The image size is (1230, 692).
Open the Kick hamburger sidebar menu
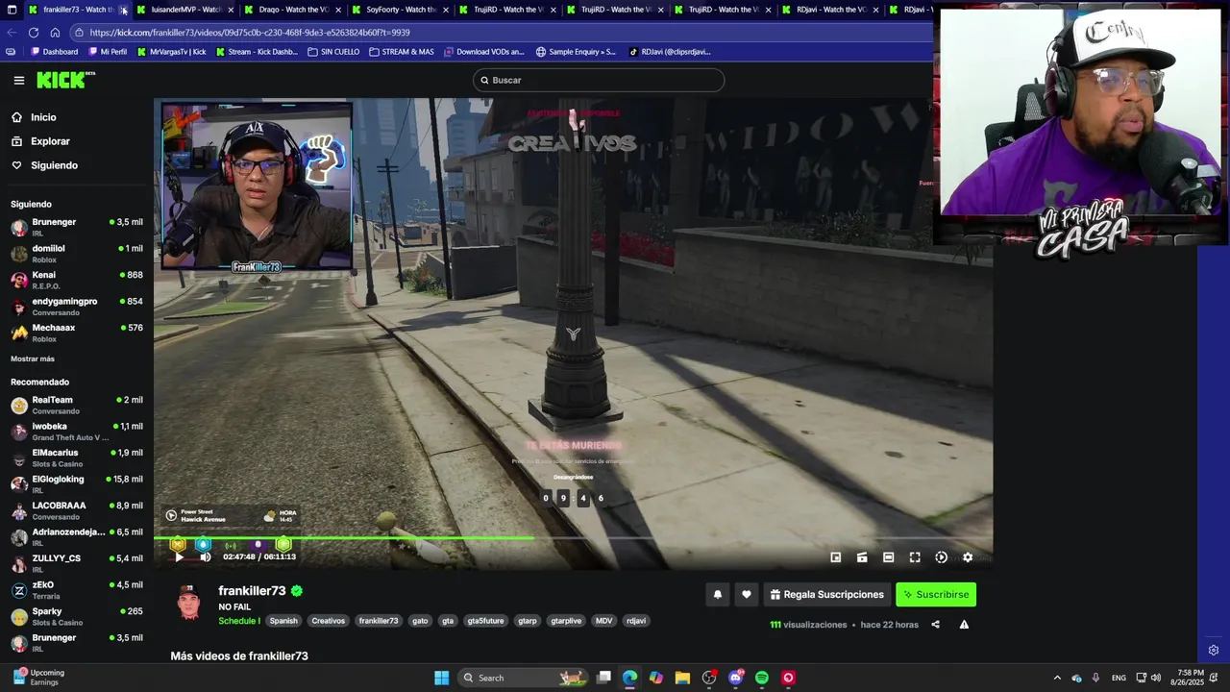coord(18,81)
